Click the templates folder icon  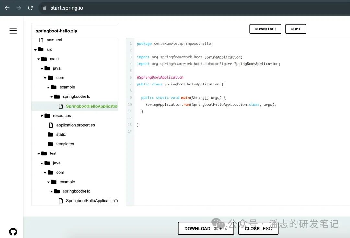[x=51, y=144]
